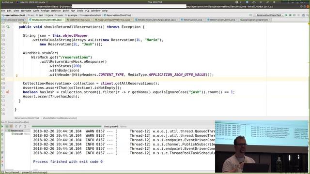This screenshot has height=174, width=310.
Task: Expand all test results in tree
Action: pos(25,126)
